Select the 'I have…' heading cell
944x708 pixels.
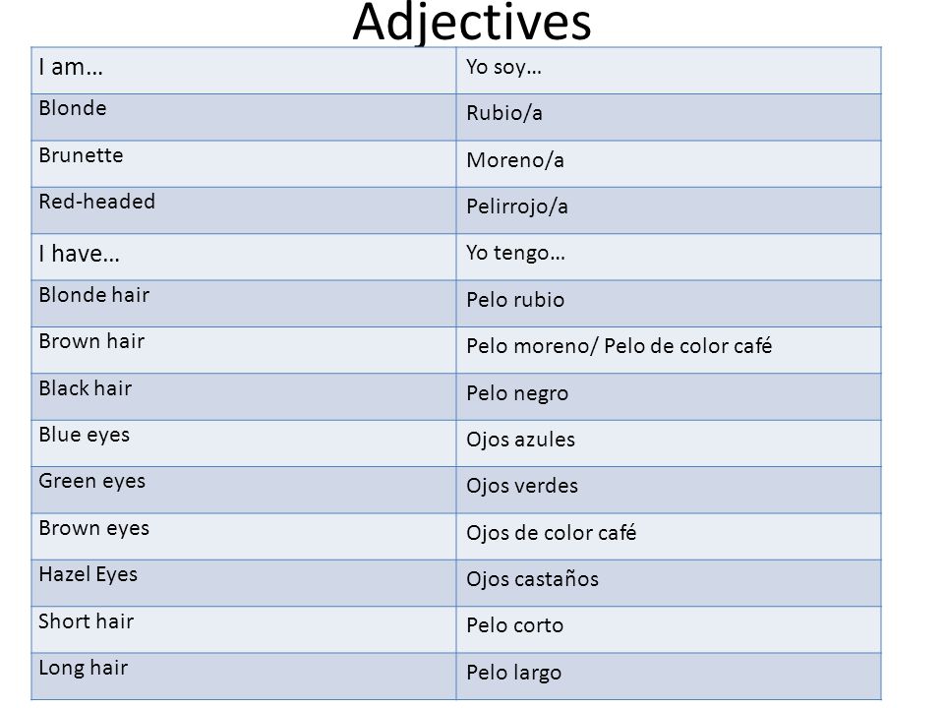pyautogui.click(x=244, y=257)
